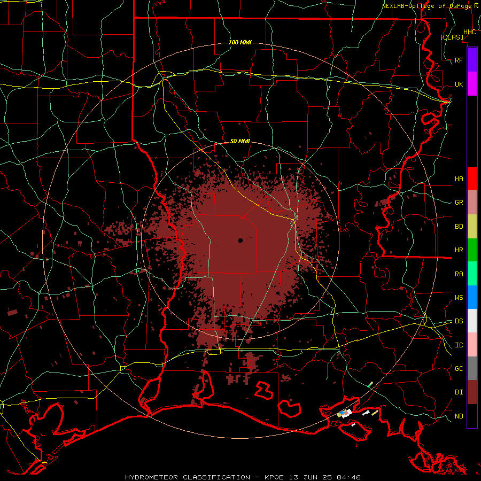Click the DS legend label

click(459, 321)
